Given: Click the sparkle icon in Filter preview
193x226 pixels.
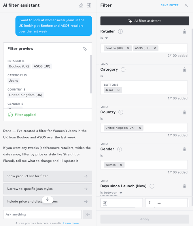Looking at the screenshot, I should (x=85, y=49).
